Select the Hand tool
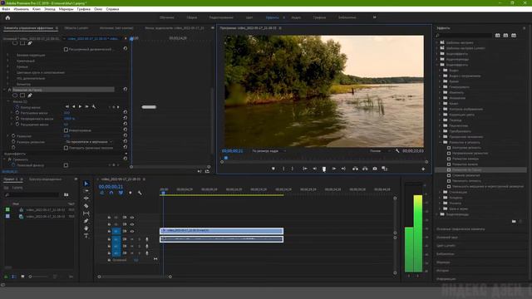The height and width of the screenshot is (299, 532). click(86, 228)
